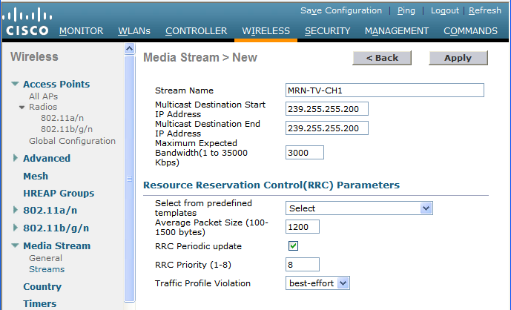The height and width of the screenshot is (310, 511).
Task: Select Streams under Media Stream
Action: tap(47, 269)
